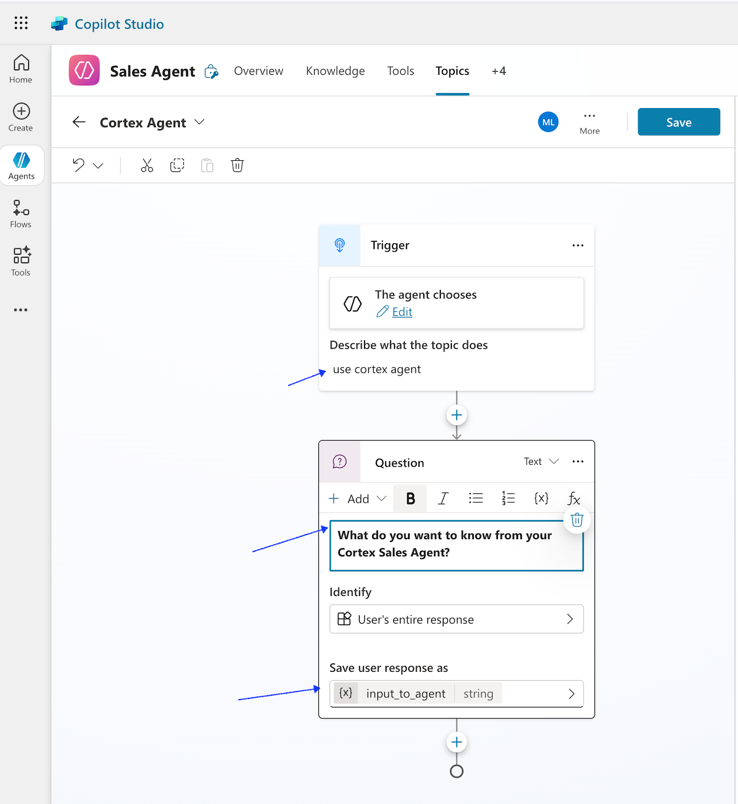Image resolution: width=738 pixels, height=804 pixels.
Task: Click the Copilot Studio logo
Action: coord(59,24)
